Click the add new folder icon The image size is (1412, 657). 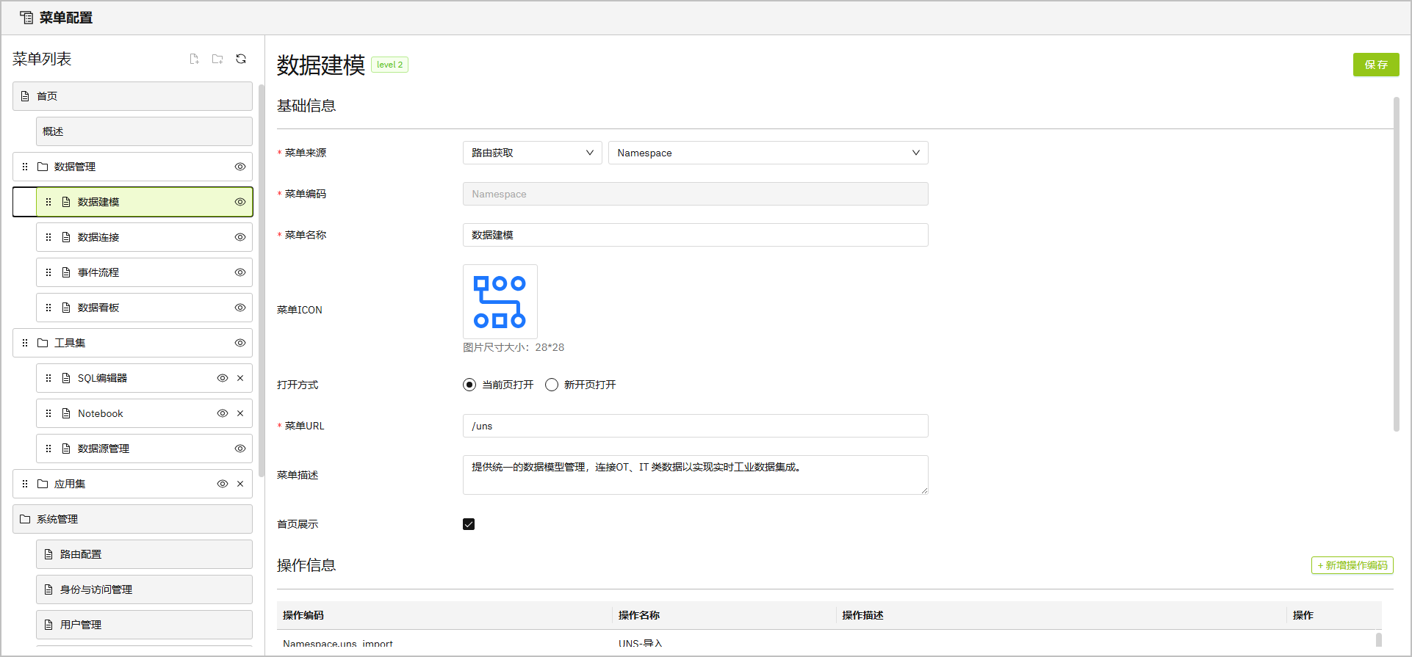click(x=217, y=59)
